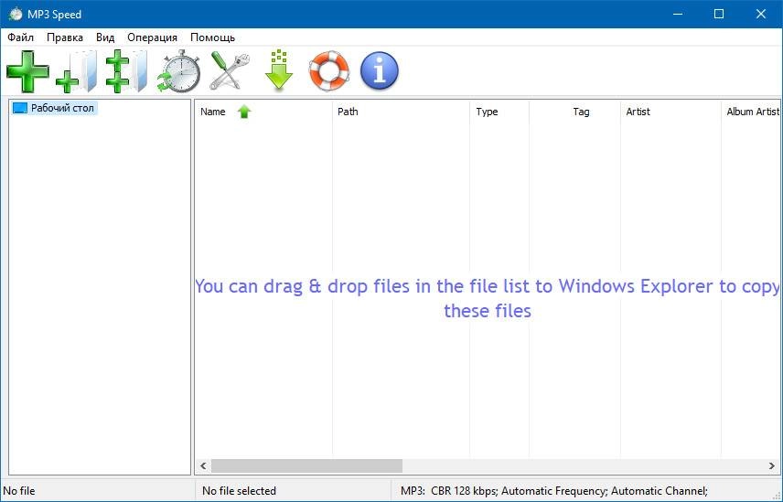Viewport: 783px width, 502px height.
Task: Select Рабочий стол in folder tree
Action: pos(54,108)
